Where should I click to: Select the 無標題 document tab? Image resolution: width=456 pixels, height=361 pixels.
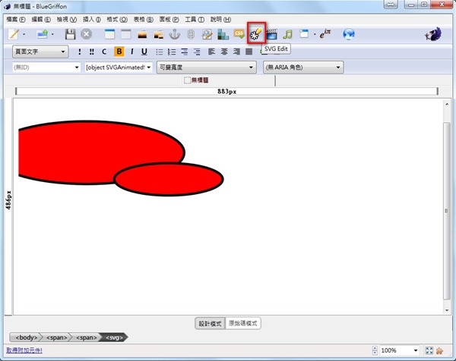coord(196,80)
